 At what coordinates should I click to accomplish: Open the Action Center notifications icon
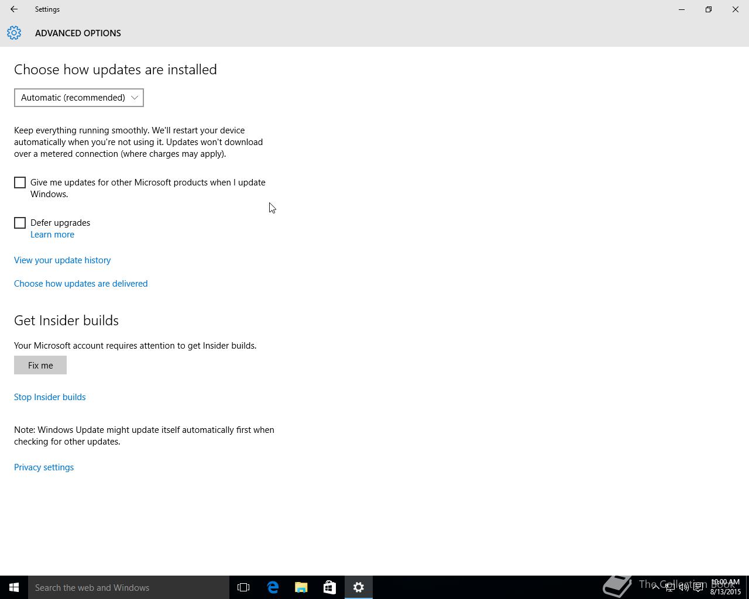[698, 587]
